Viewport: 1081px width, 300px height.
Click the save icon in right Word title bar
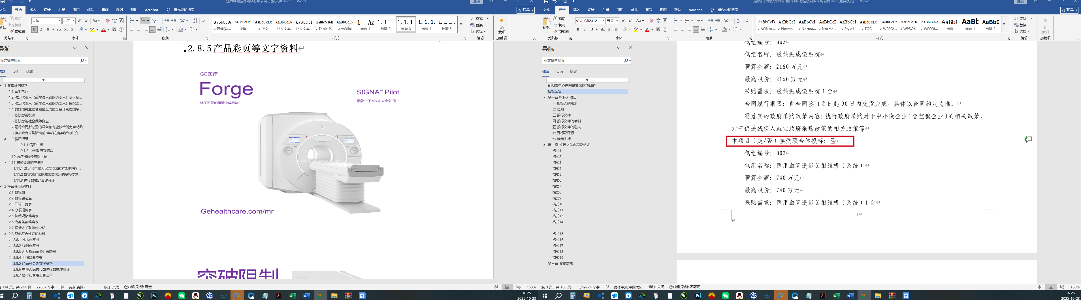pos(546,2)
